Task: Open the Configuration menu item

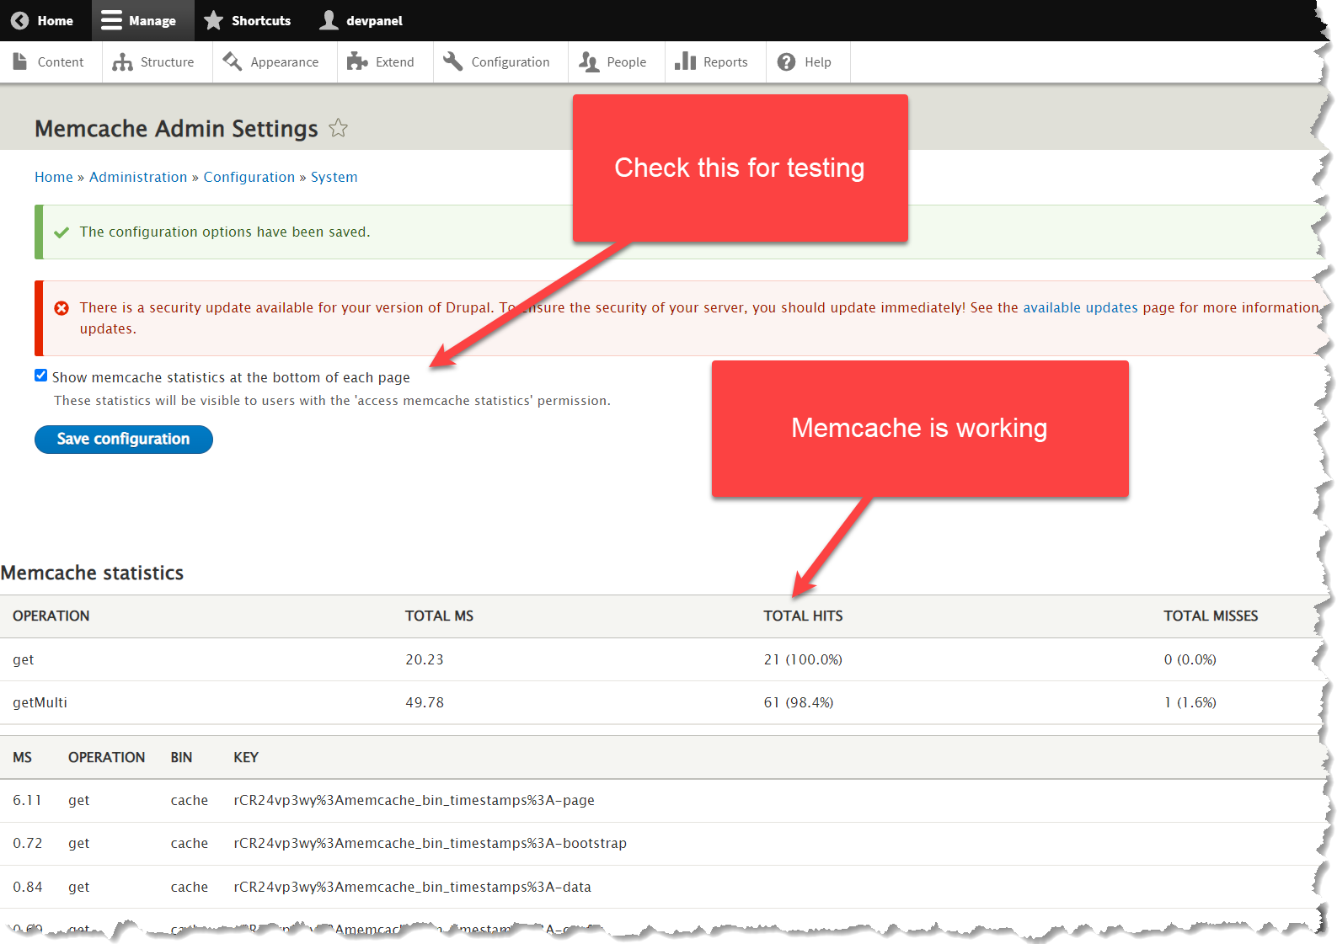Action: pyautogui.click(x=501, y=61)
